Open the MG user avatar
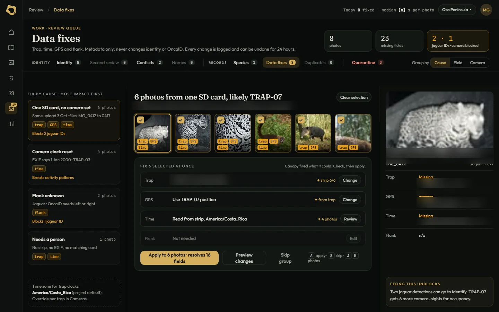The width and height of the screenshot is (499, 312). pos(486,10)
